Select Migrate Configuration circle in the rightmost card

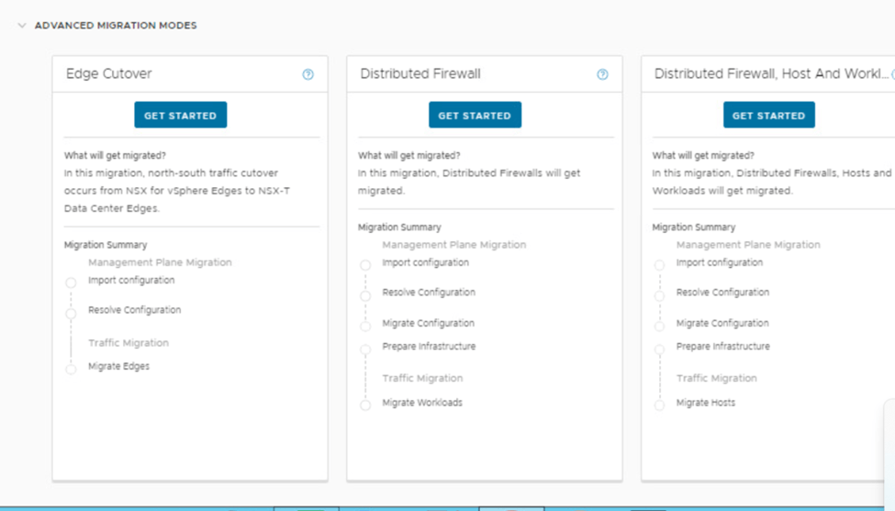[x=659, y=327]
